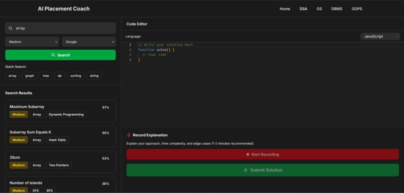This screenshot has height=193, width=404.
Task: Click the Medium badge on Maximum Subarray
Action: pos(19,114)
